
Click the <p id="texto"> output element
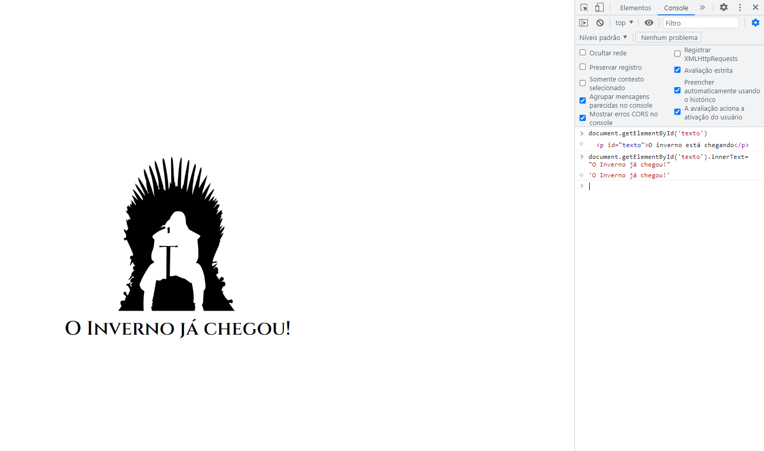pos(672,145)
